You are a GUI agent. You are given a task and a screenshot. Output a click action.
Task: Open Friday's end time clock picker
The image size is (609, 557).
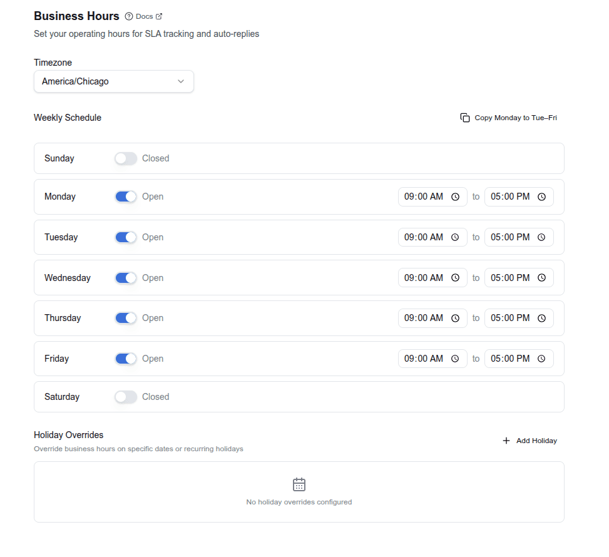click(x=541, y=358)
